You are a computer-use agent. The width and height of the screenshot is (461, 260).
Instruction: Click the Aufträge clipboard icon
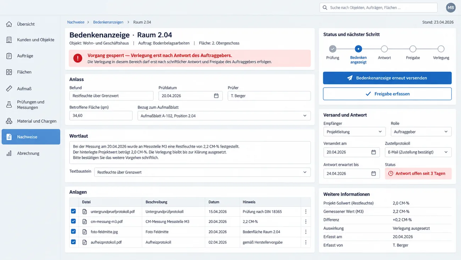coord(9,56)
